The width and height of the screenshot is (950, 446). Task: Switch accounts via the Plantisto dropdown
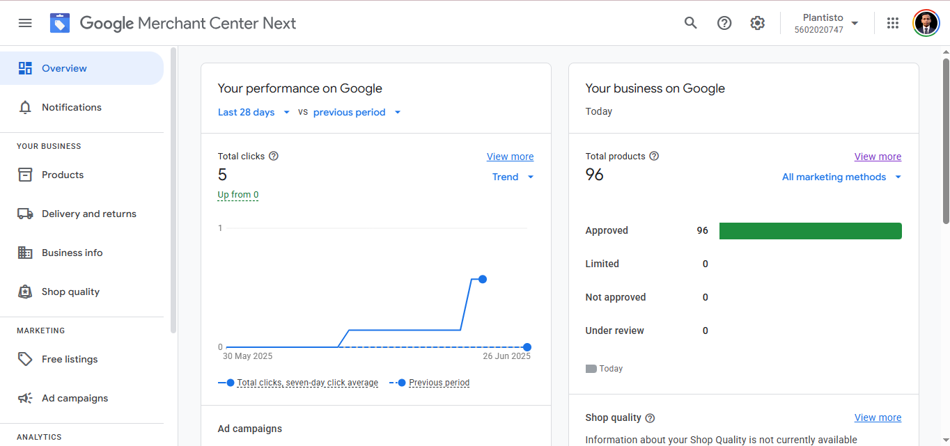pyautogui.click(x=827, y=23)
